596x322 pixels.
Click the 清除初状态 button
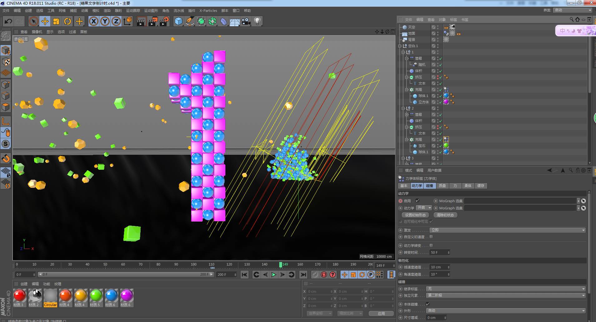coord(445,215)
